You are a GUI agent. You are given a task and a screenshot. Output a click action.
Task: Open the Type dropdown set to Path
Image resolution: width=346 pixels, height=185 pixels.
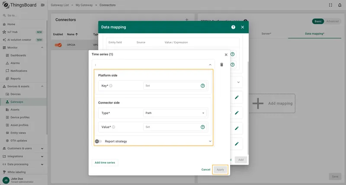(x=175, y=113)
